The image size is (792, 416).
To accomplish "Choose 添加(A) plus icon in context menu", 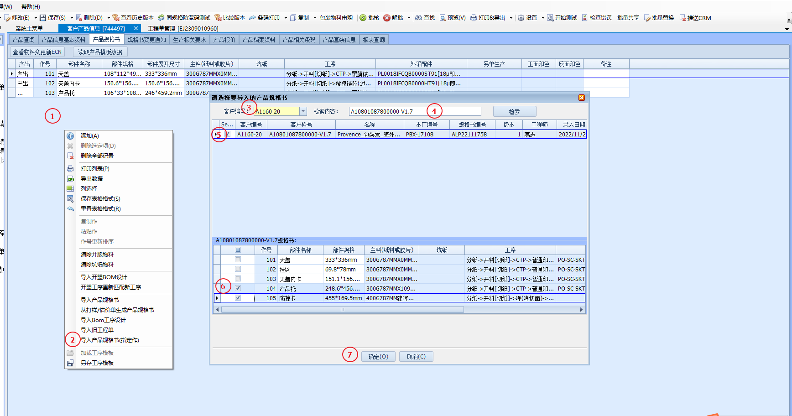I will 70,136.
